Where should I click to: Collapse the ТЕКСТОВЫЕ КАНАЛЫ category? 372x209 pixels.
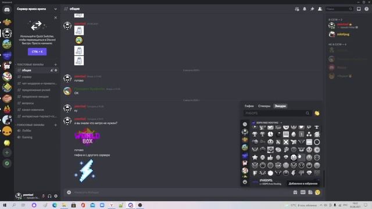tap(30, 64)
